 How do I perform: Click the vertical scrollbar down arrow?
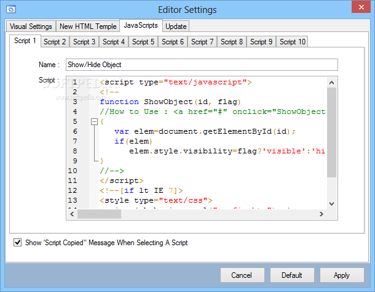coord(331,204)
